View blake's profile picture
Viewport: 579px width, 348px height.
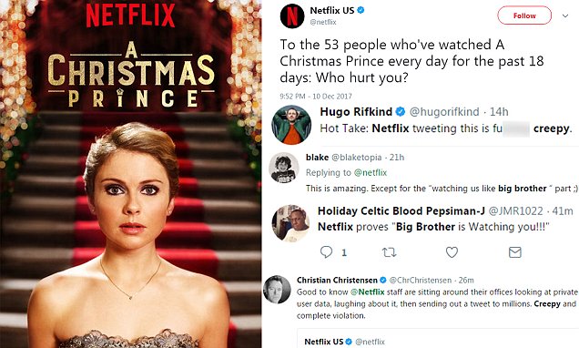[284, 168]
